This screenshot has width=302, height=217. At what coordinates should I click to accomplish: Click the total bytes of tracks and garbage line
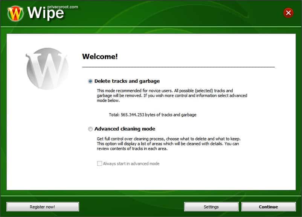(153, 115)
